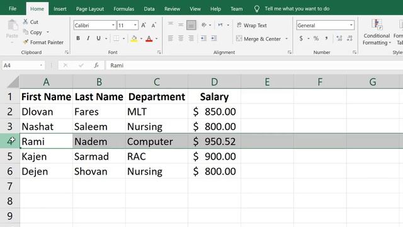The width and height of the screenshot is (403, 227).
Task: Click increase indent icon
Action: (214, 38)
